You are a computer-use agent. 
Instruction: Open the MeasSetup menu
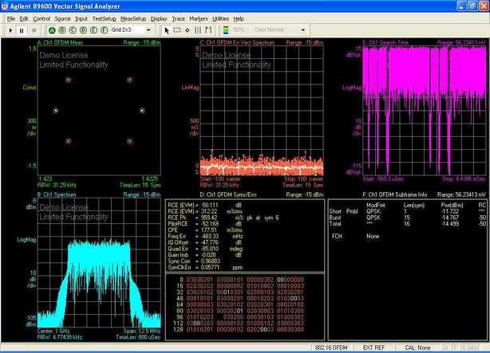click(133, 19)
